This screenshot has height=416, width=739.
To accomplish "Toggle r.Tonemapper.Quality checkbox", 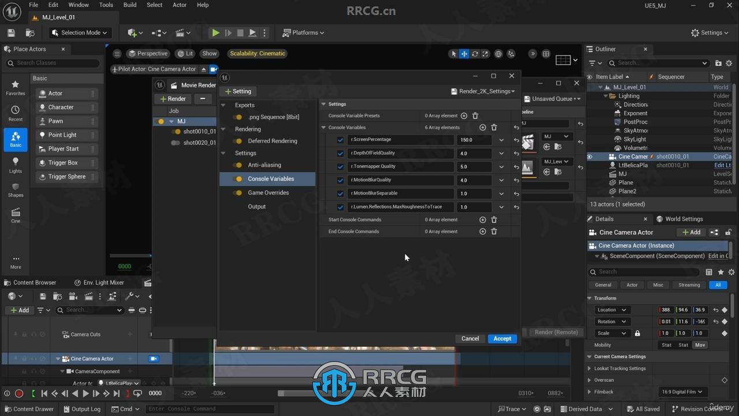I will point(340,166).
